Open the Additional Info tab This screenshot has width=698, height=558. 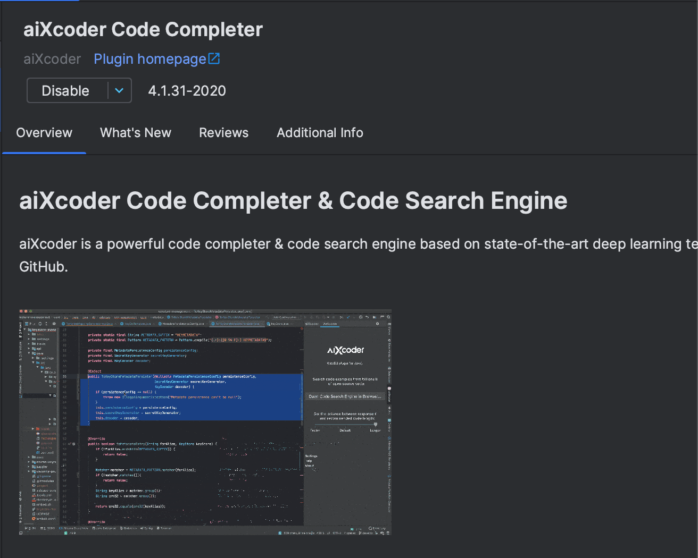(320, 133)
